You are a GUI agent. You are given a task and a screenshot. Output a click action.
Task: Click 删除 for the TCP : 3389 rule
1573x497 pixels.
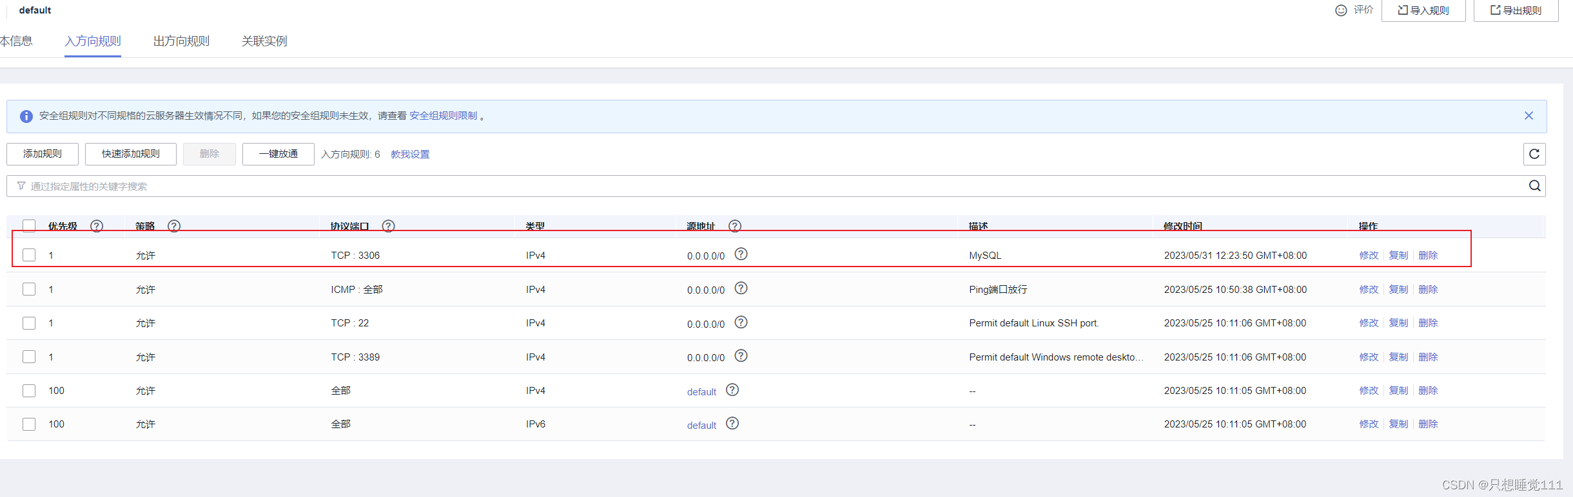coord(1428,357)
